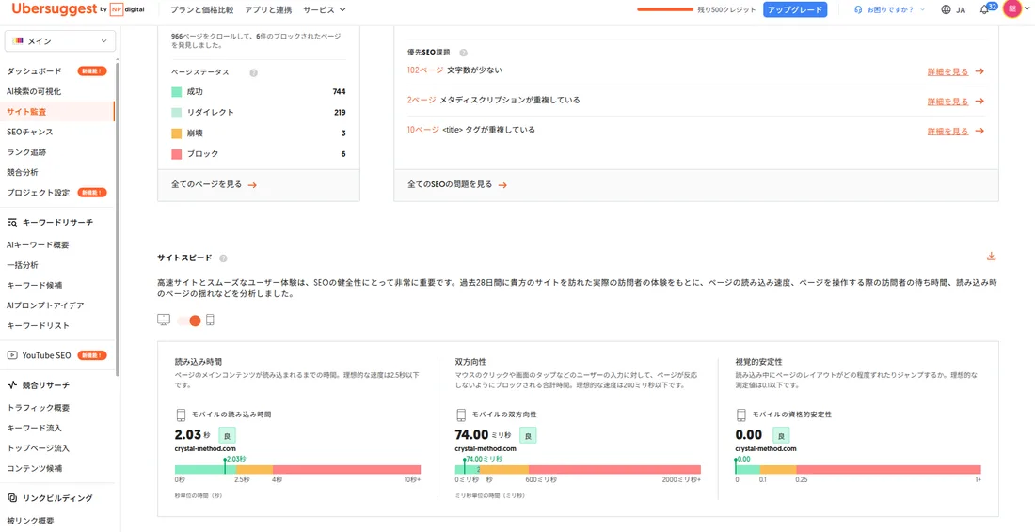Open コンテンツ候補 in the sidebar
The image size is (1035, 532).
point(34,469)
